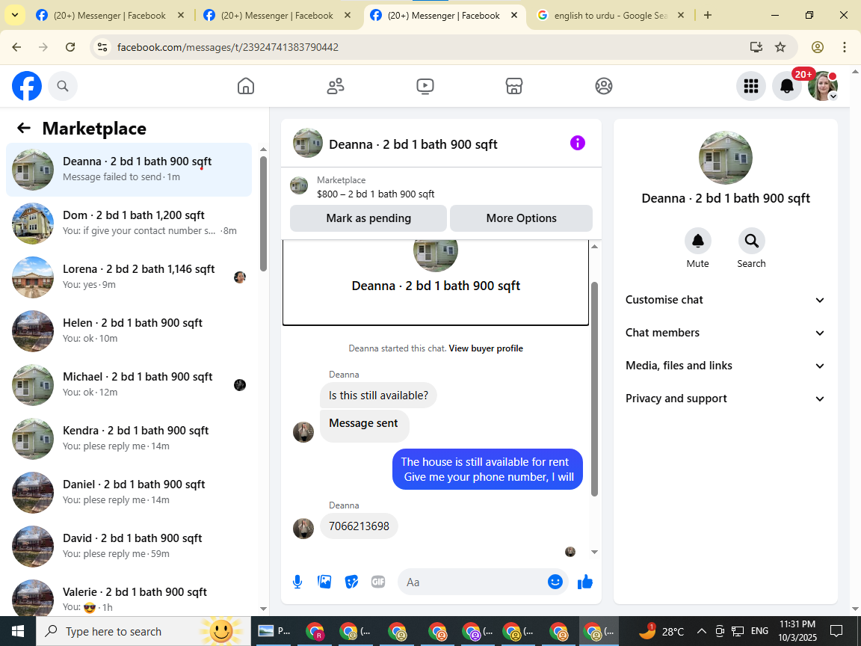Expand Media, files and links section

click(x=726, y=366)
